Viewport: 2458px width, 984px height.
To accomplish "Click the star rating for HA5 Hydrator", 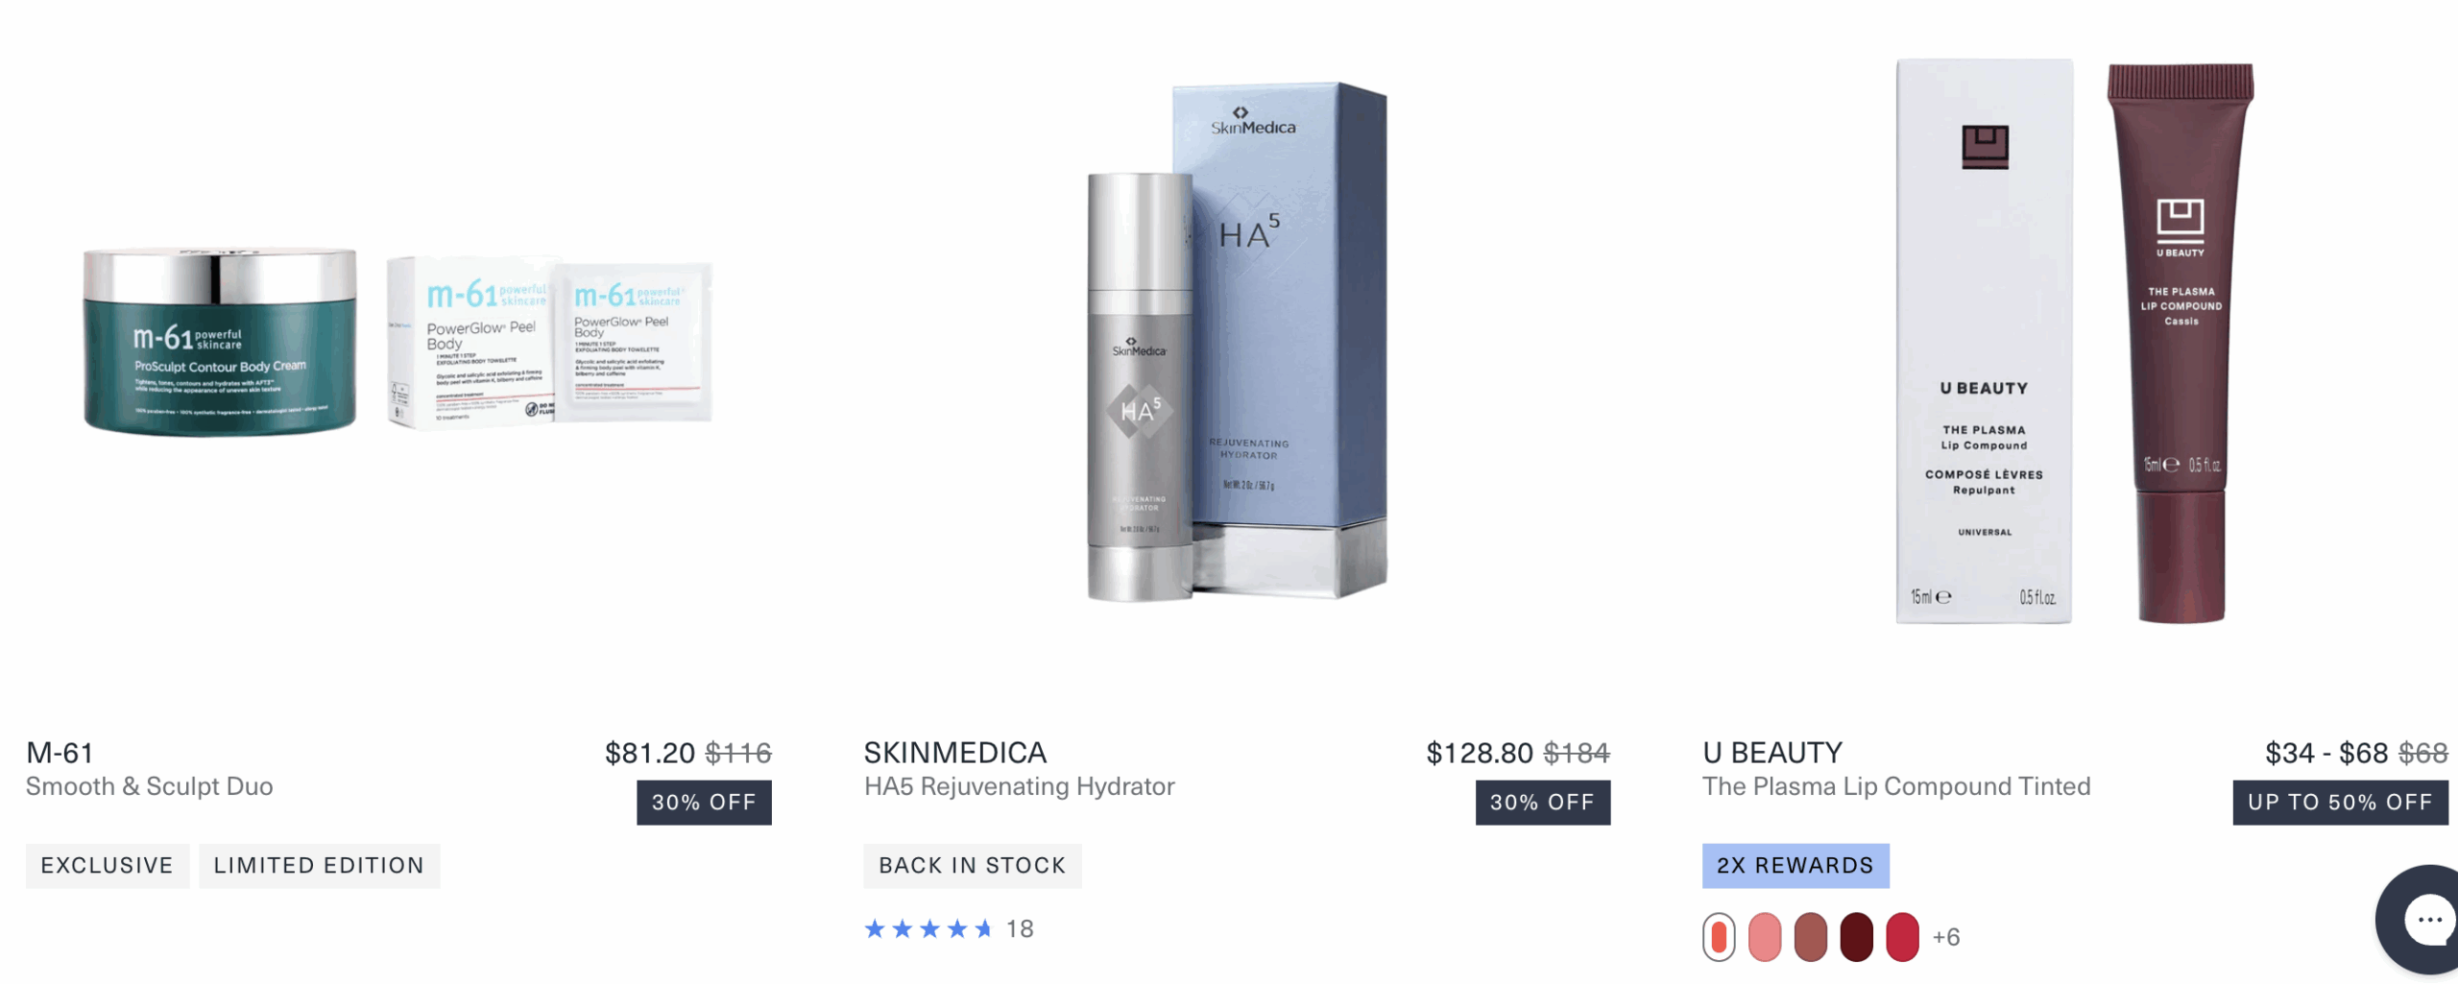I will pyautogui.click(x=928, y=928).
